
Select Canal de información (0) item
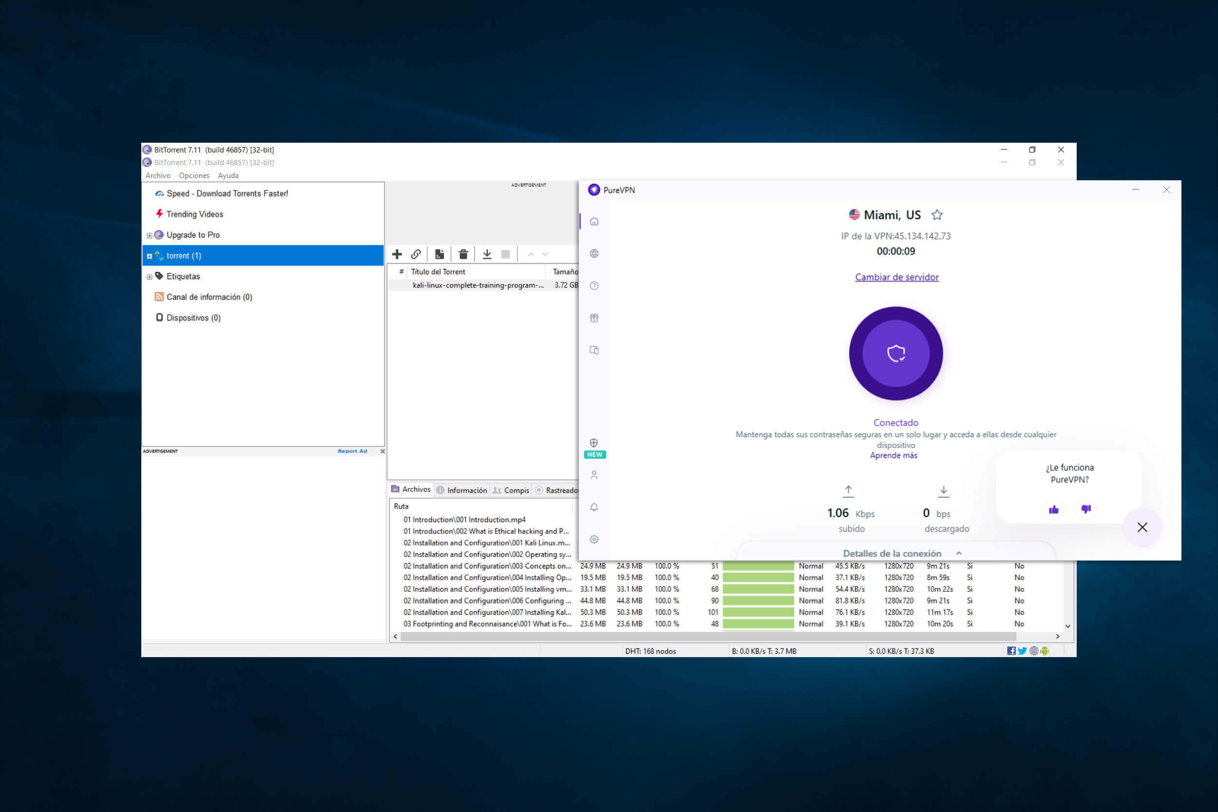pyautogui.click(x=209, y=297)
